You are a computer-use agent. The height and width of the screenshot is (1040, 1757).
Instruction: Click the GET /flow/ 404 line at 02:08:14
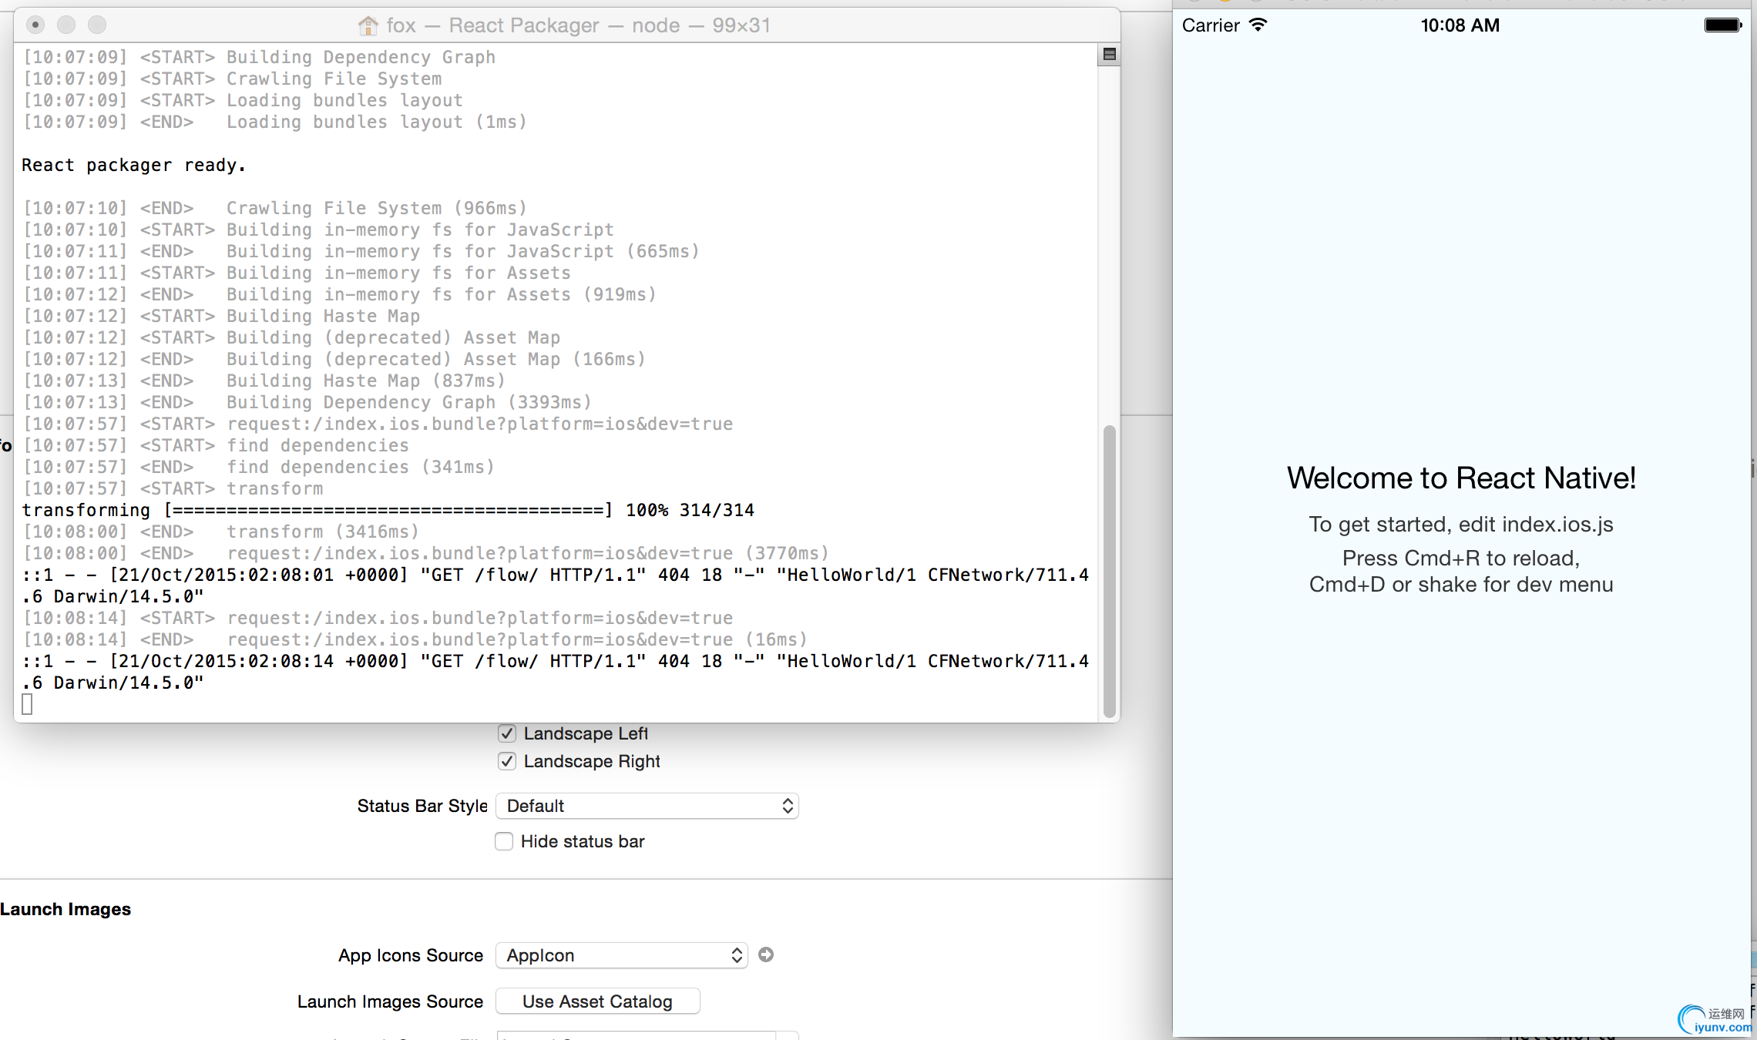(x=555, y=672)
